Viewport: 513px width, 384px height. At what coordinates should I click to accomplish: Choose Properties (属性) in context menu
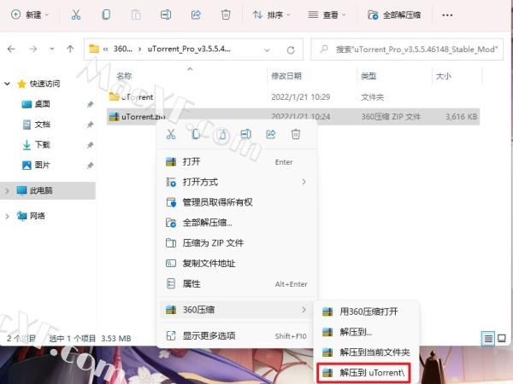236,284
